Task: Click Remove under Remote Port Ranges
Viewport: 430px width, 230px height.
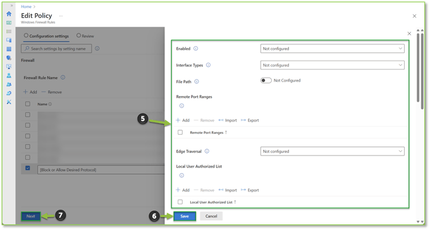Action: [204, 120]
